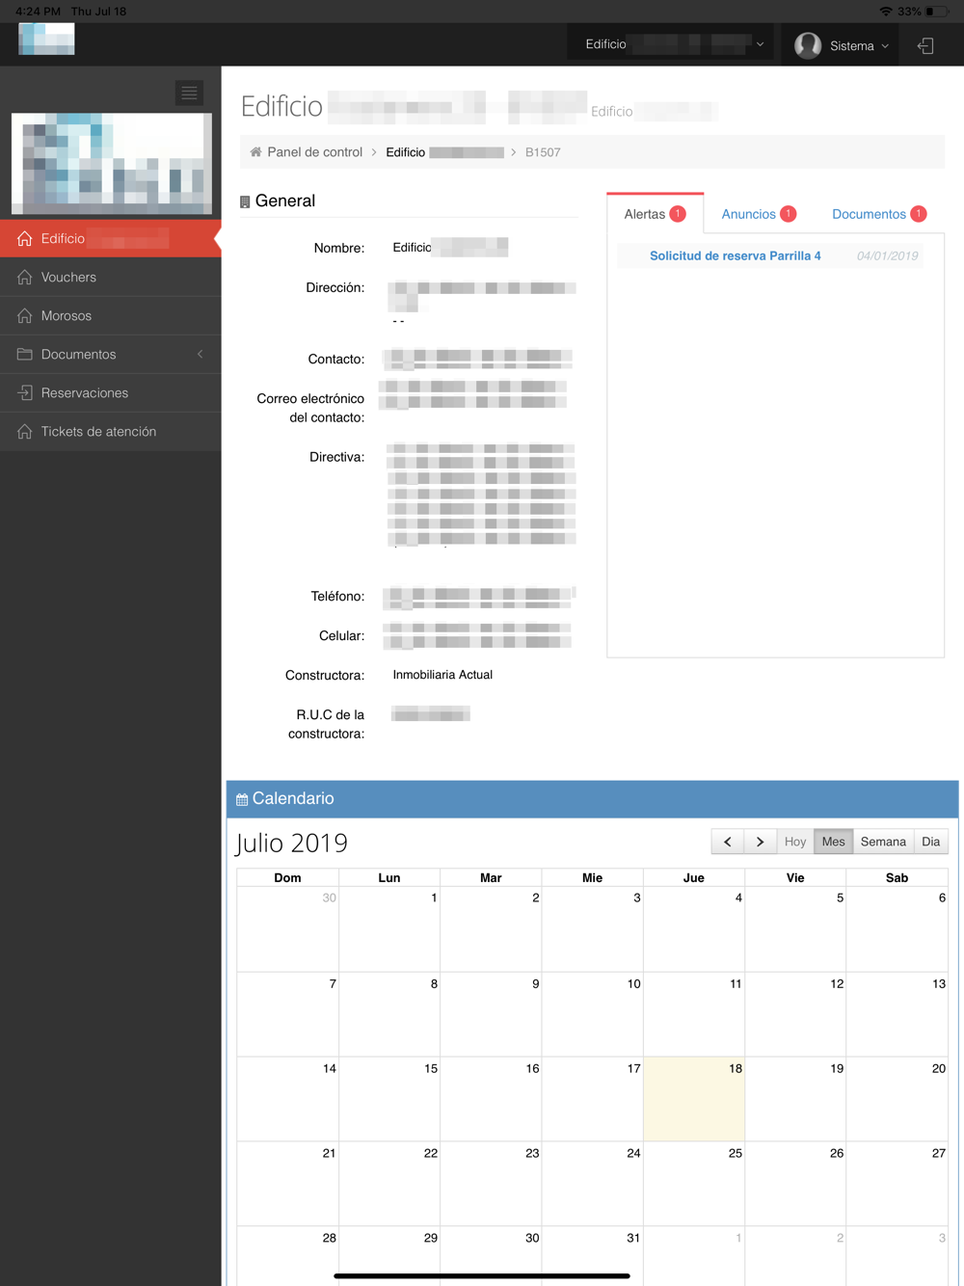Click the B1507 breadcrumb text
The image size is (964, 1286).
(x=543, y=152)
